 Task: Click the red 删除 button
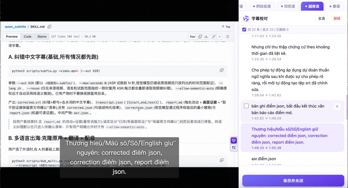[337, 19]
